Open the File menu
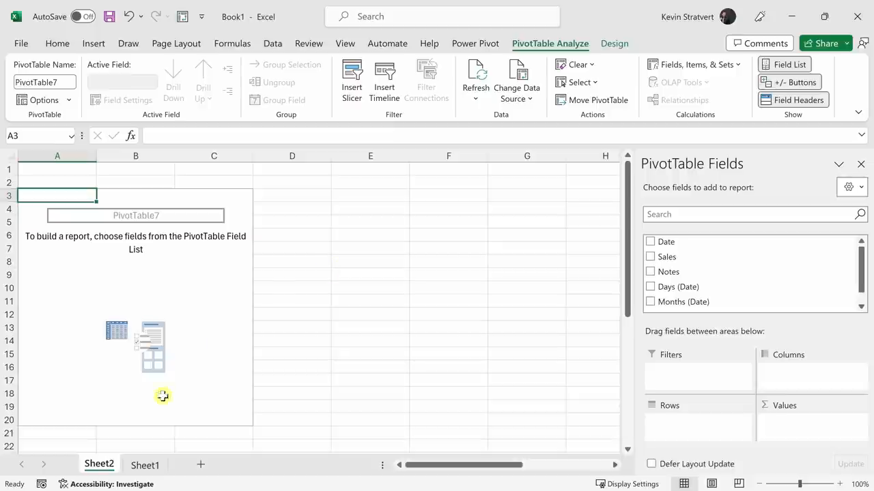Screen dimensions: 874x491 pyautogui.click(x=21, y=43)
